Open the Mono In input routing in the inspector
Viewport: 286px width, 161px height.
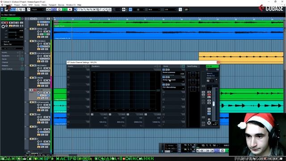[12, 42]
